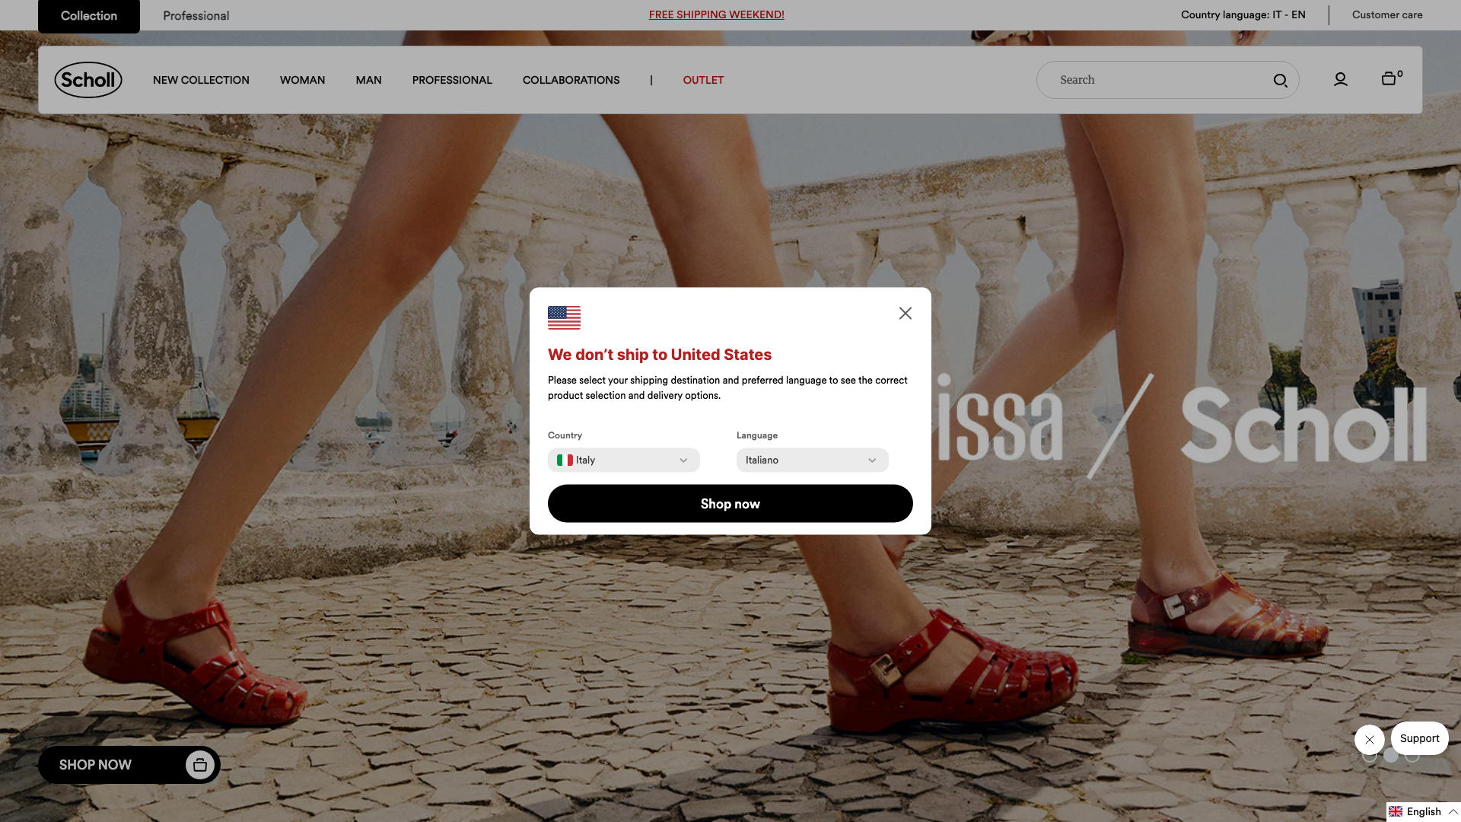Viewport: 1461px width, 822px height.
Task: Click the black Shop now button
Action: click(730, 504)
